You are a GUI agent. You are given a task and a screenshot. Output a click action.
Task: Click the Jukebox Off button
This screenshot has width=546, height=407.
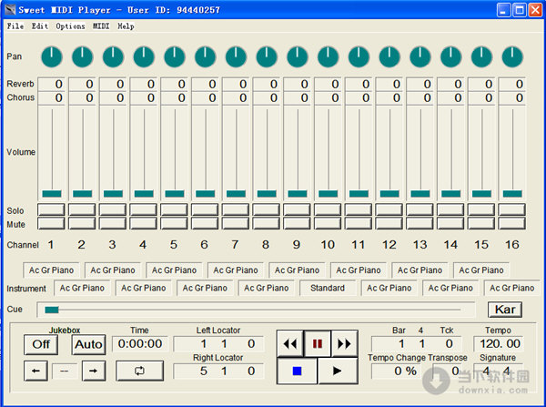click(x=41, y=344)
